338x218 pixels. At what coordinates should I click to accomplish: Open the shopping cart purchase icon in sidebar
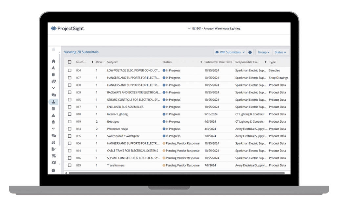pyautogui.click(x=54, y=156)
